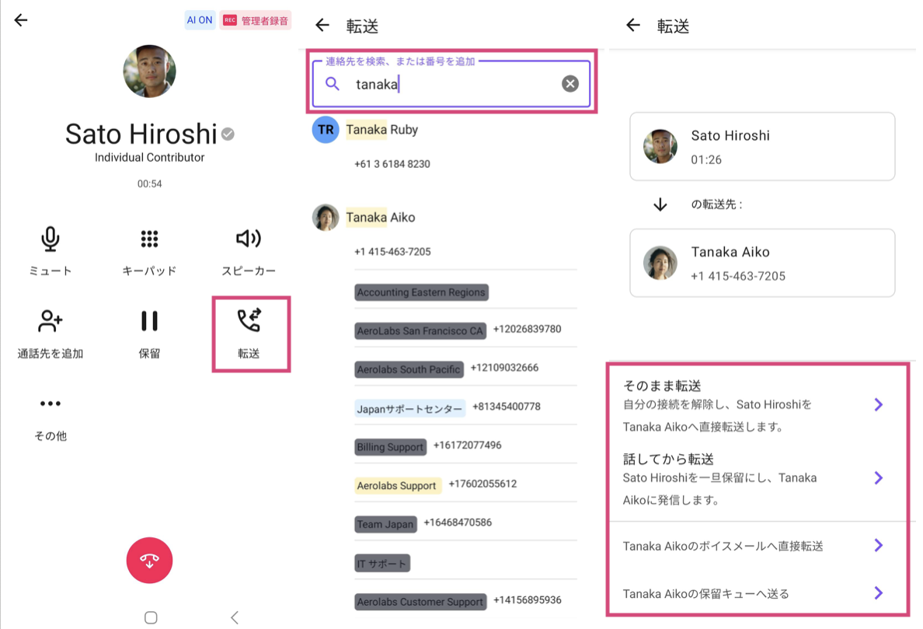Open Tanaka Aikoのボイスメールへ直接転送 chevron
This screenshot has width=923, height=629.
coord(879,545)
